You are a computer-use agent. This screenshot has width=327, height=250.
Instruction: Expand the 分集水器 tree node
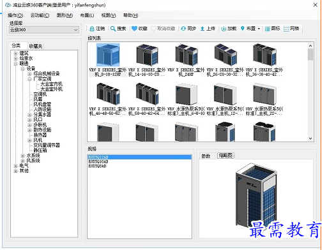(29, 115)
